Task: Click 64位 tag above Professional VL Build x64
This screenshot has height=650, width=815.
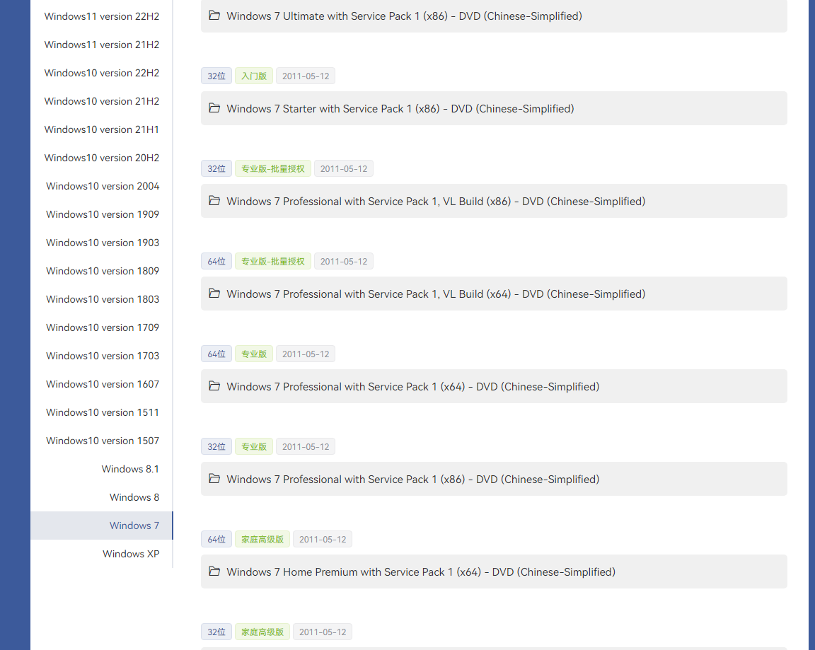Action: tap(216, 262)
